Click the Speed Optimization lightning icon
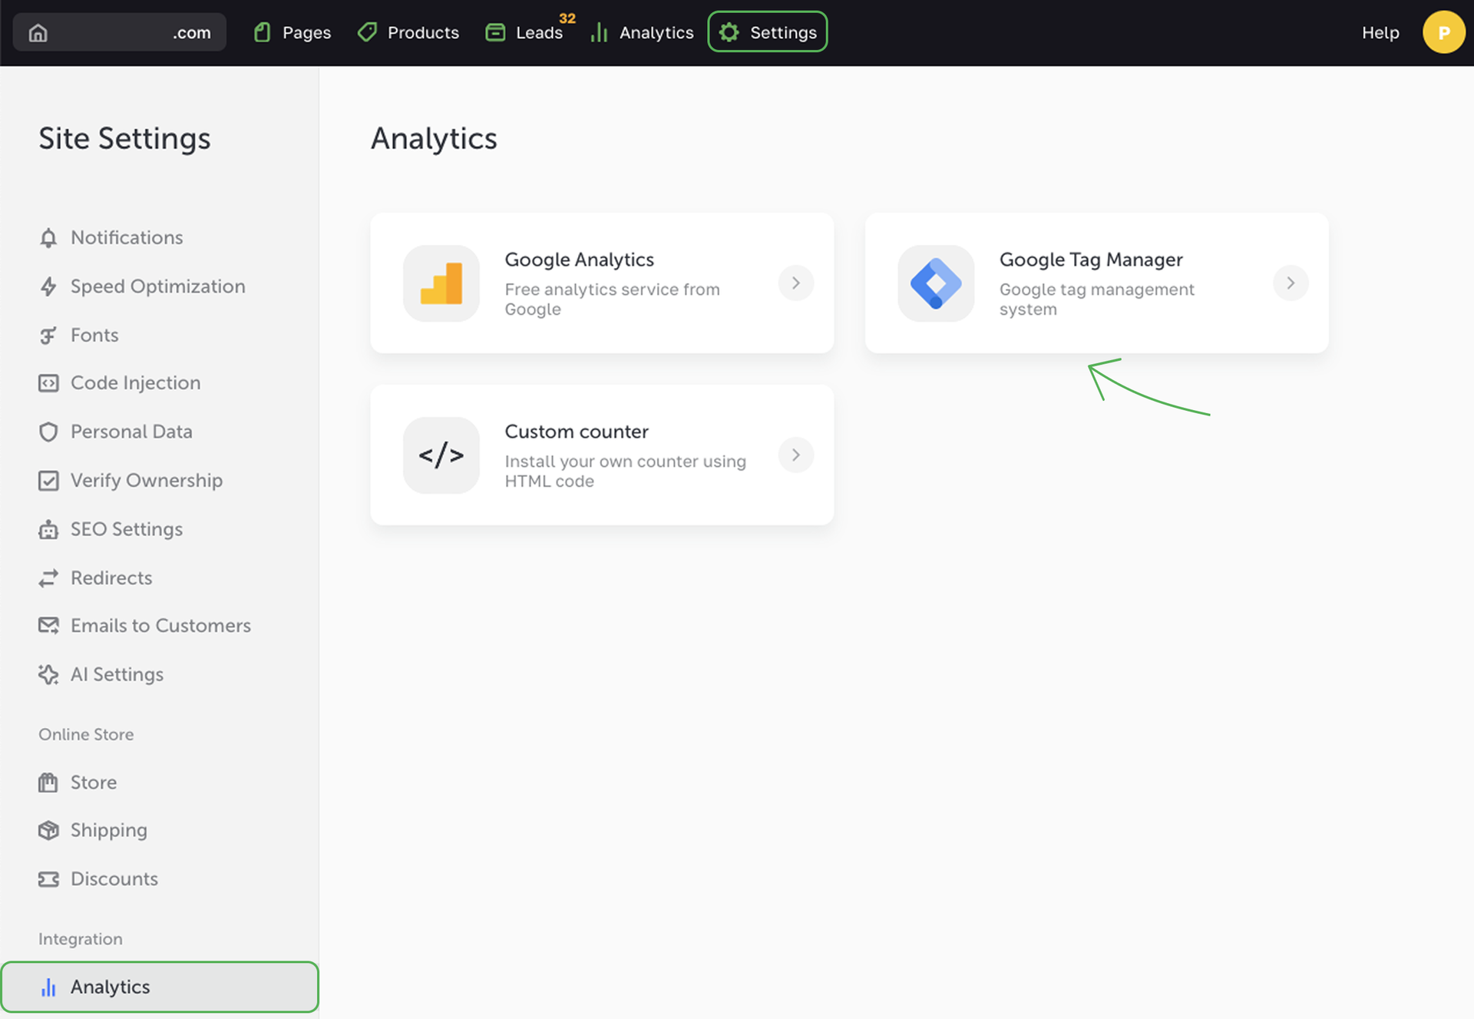This screenshot has width=1474, height=1019. coord(48,286)
